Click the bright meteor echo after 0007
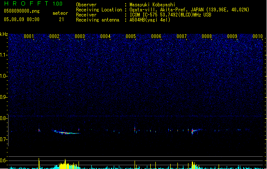 tap(194, 131)
